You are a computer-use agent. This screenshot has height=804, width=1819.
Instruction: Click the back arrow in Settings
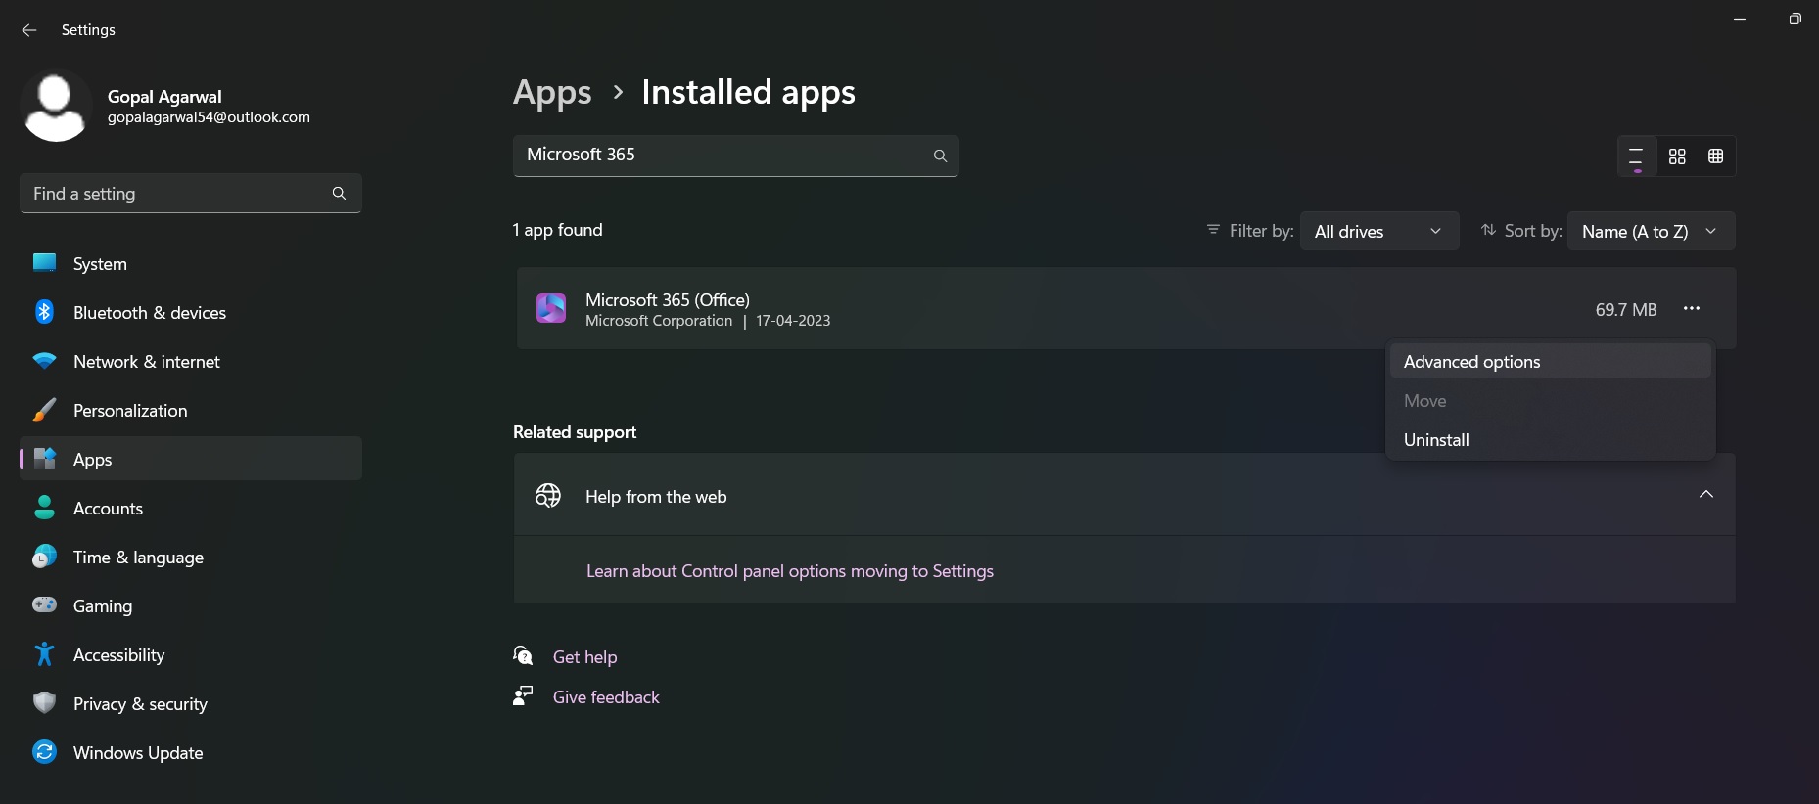coord(29,30)
